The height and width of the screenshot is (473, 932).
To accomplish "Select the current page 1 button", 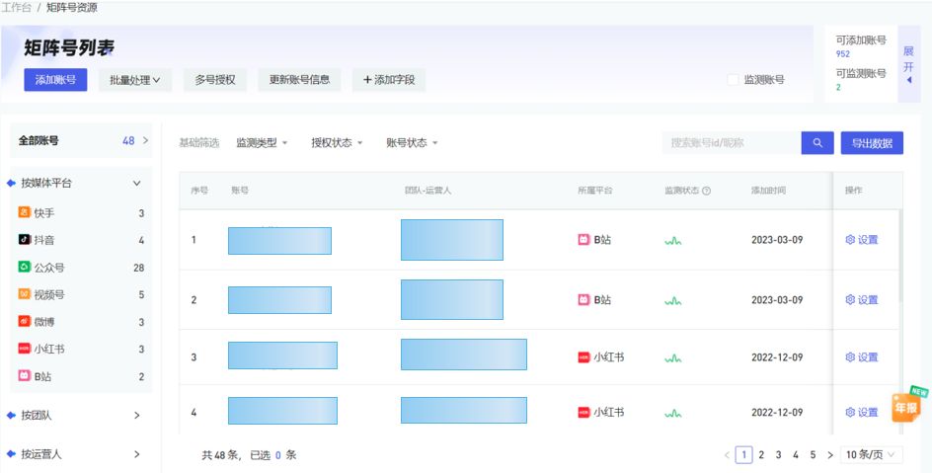I will point(743,455).
